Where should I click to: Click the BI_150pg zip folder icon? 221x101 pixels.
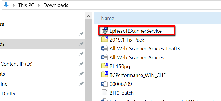[x=105, y=66]
